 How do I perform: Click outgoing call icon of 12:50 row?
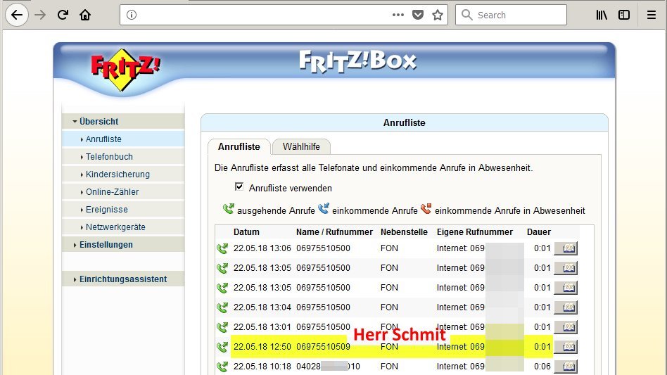[222, 347]
